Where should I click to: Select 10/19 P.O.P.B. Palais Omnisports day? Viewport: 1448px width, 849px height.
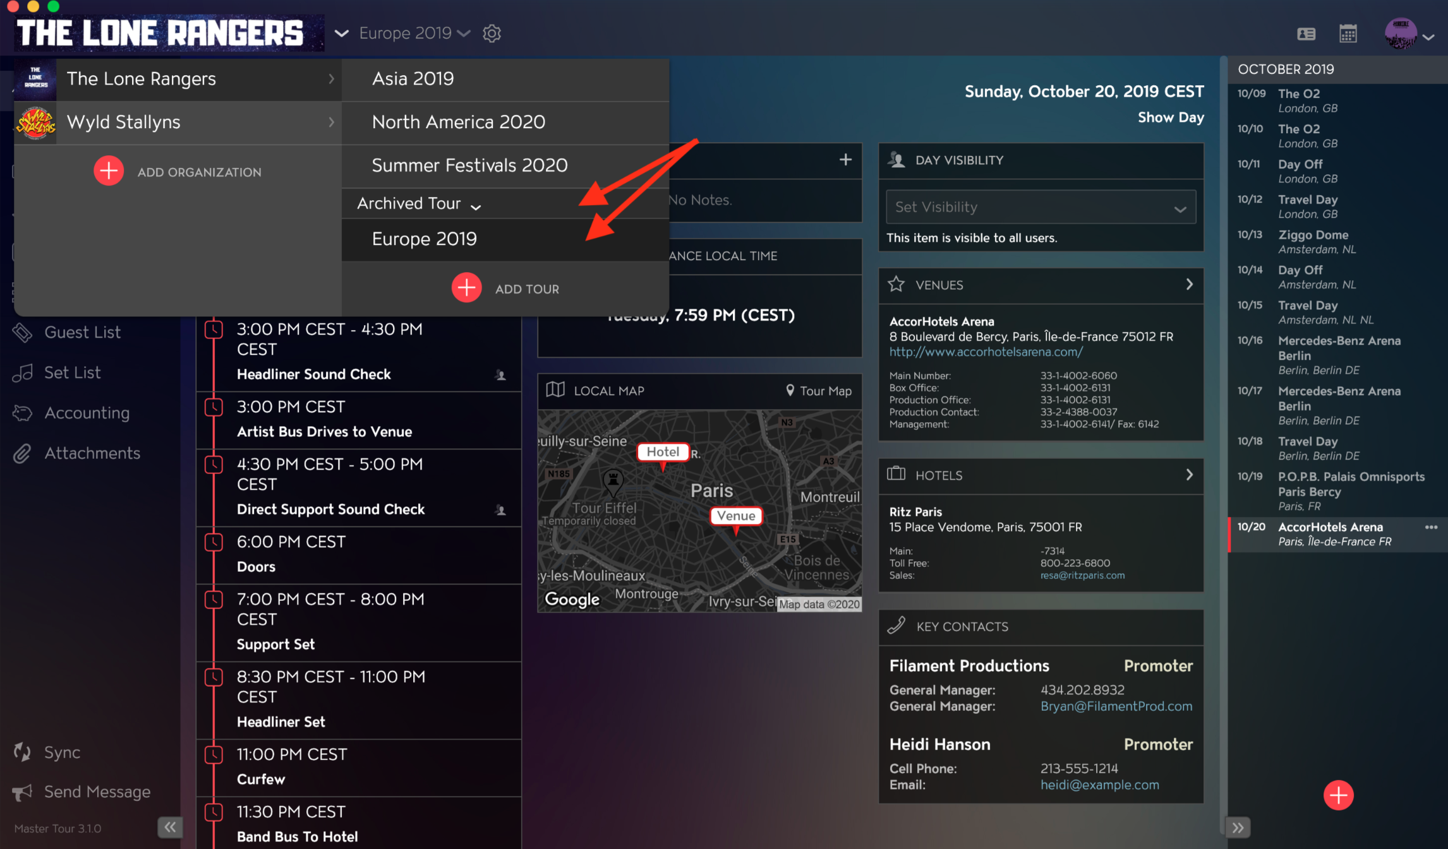click(x=1337, y=491)
